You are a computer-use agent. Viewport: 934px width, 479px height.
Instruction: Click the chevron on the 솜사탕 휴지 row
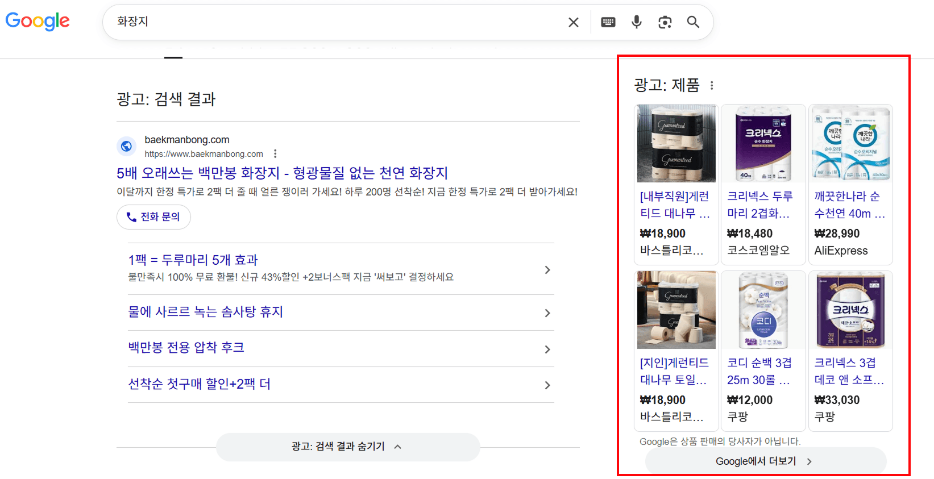(x=547, y=313)
